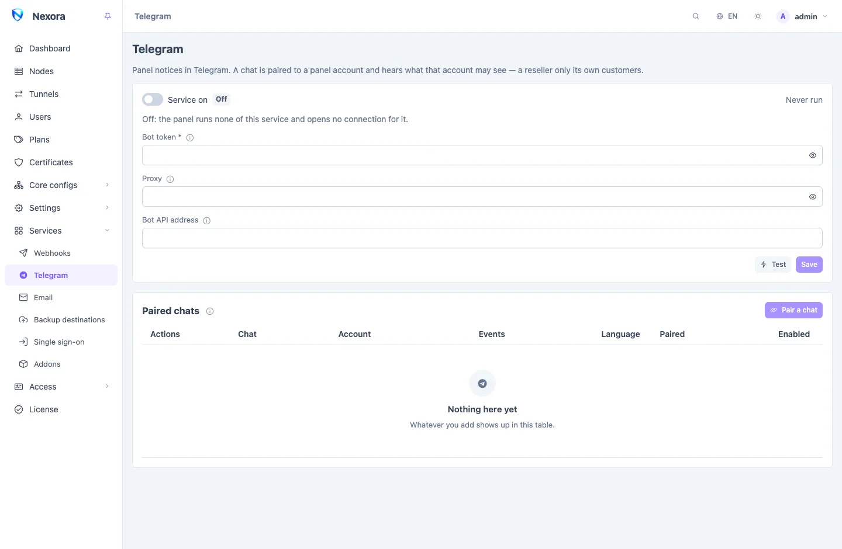Click the Dashboard home icon
The width and height of the screenshot is (842, 549).
pyautogui.click(x=19, y=48)
